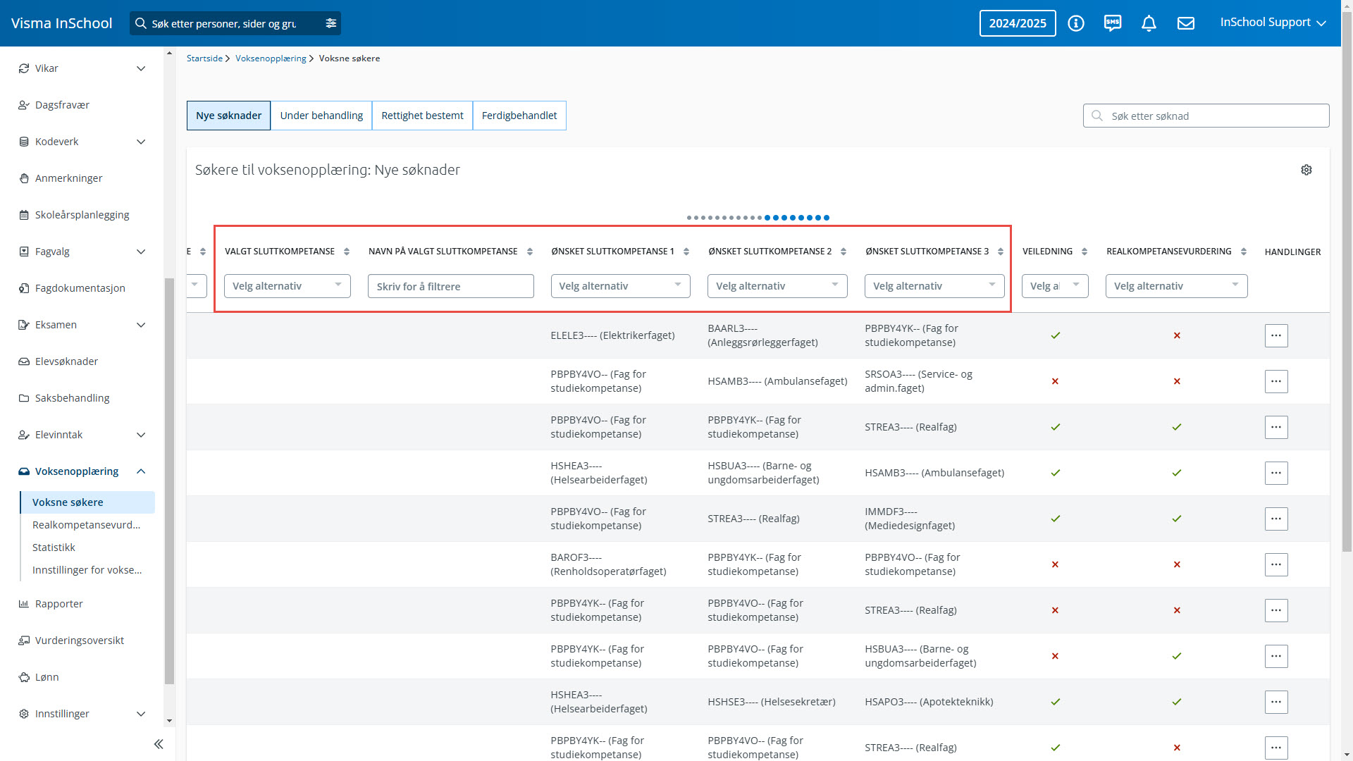1353x761 pixels.
Task: Click the 2024/2025 school year button
Action: coord(1017,23)
